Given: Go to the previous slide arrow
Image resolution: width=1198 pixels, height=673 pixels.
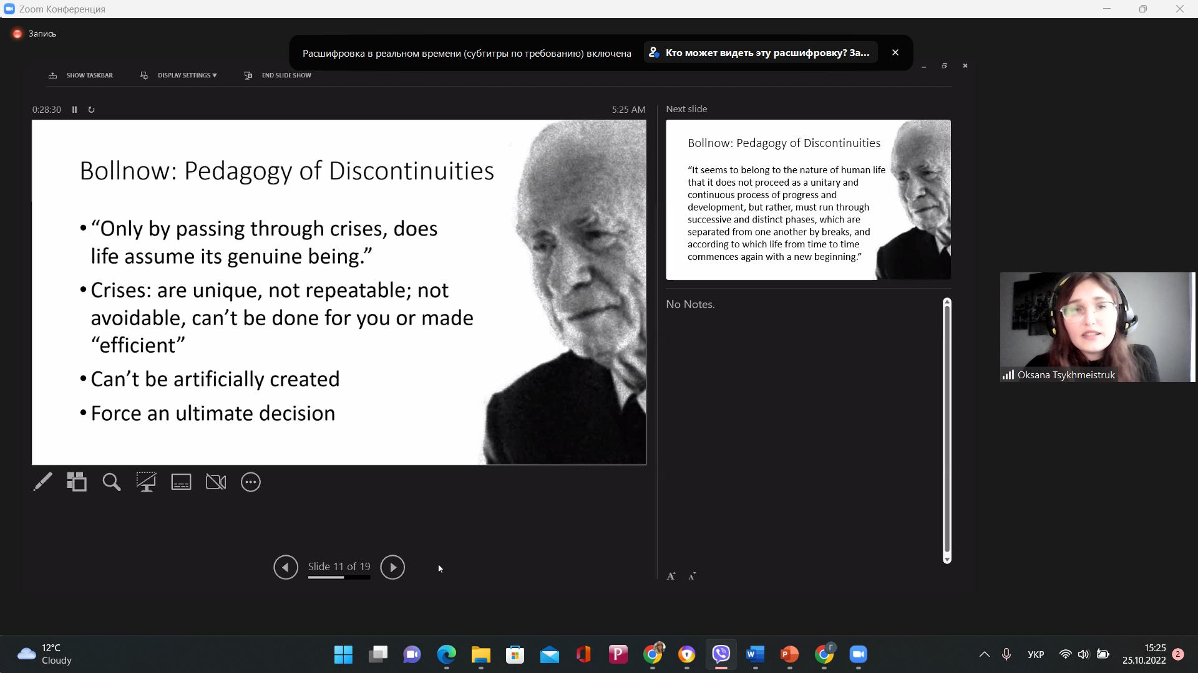Looking at the screenshot, I should point(286,567).
